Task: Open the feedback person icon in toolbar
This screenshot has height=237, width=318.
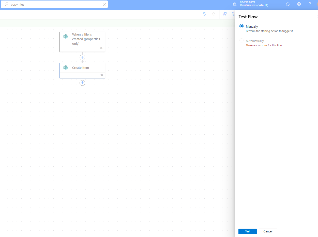Action: (x=225, y=14)
